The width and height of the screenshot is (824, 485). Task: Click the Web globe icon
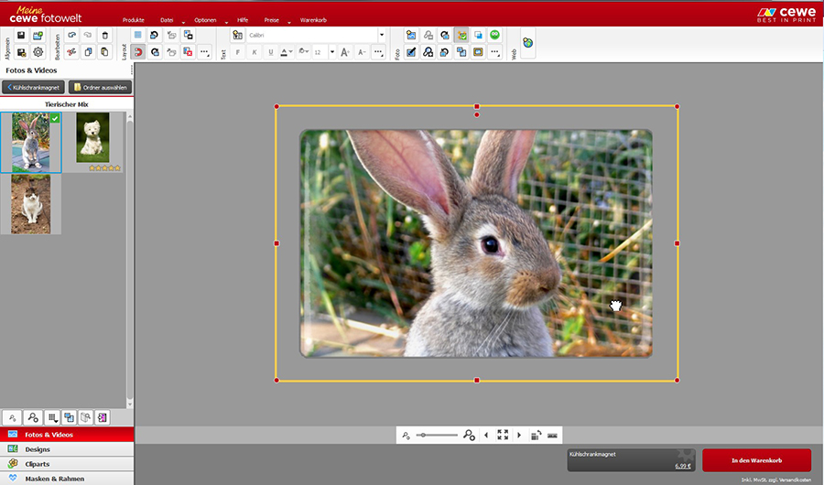click(527, 43)
